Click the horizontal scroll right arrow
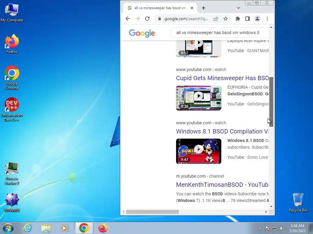The height and width of the screenshot is (234, 313). 266,212
